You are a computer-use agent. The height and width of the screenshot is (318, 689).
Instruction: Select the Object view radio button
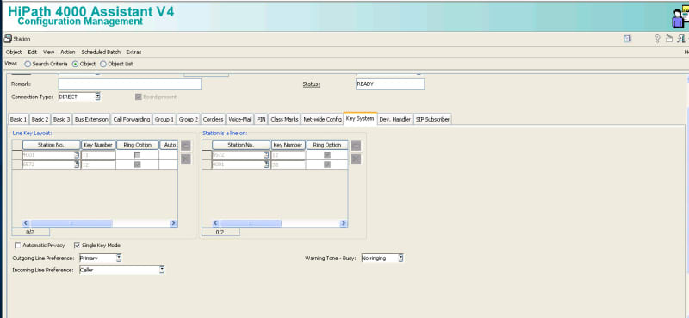click(x=75, y=65)
